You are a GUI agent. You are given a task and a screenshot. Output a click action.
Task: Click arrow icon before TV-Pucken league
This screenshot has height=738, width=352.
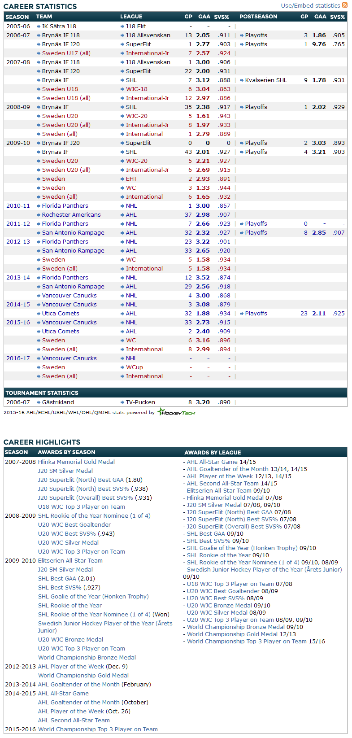(122, 402)
